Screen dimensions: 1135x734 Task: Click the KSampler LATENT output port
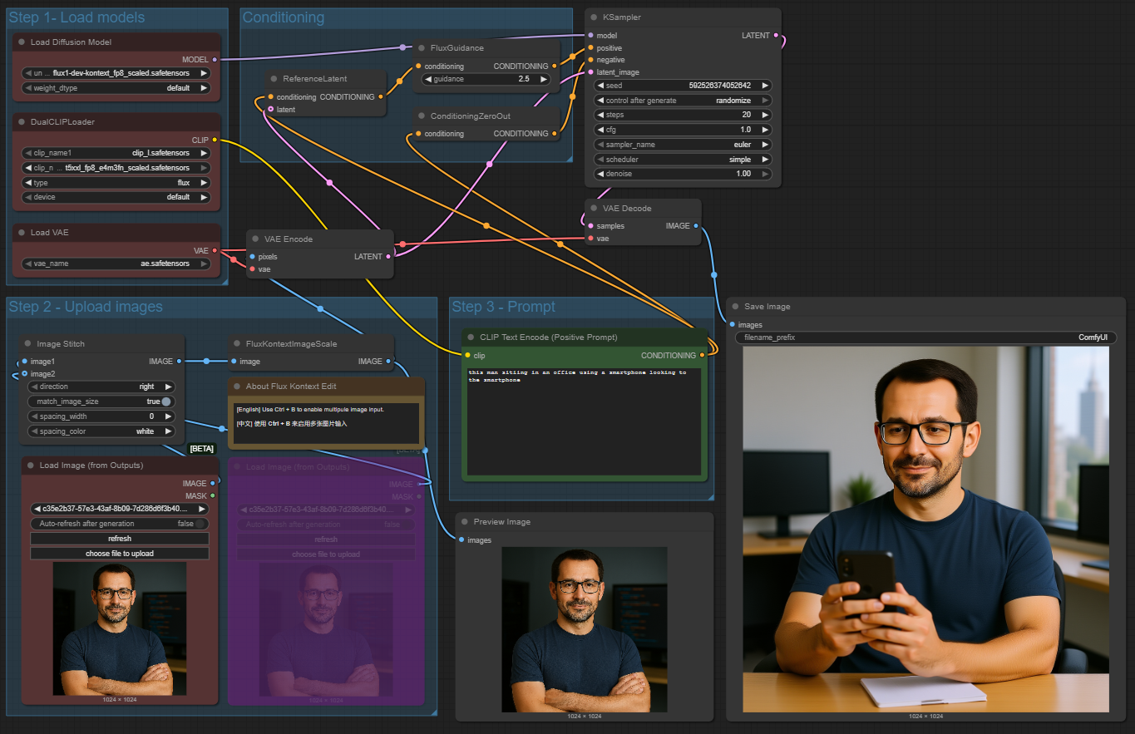(x=776, y=36)
